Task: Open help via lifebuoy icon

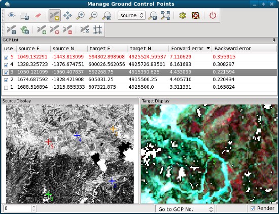Action: coord(195,16)
